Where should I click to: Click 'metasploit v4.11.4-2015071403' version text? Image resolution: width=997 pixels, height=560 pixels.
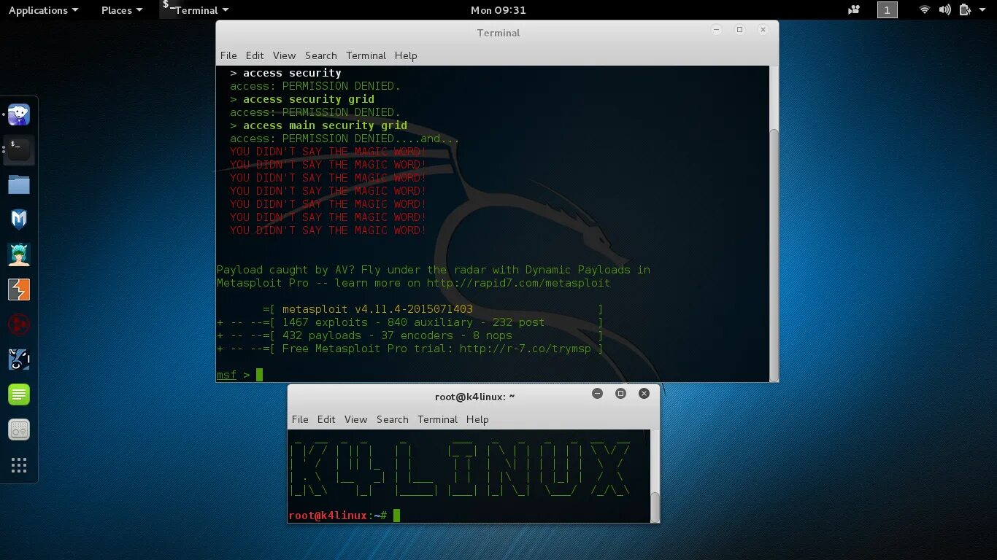pyautogui.click(x=377, y=309)
